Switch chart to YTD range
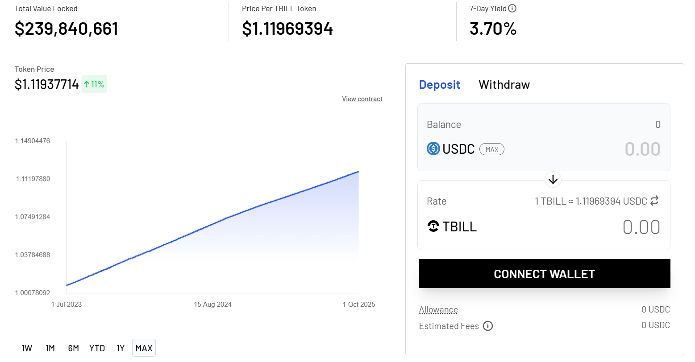This screenshot has height=362, width=695. click(97, 348)
